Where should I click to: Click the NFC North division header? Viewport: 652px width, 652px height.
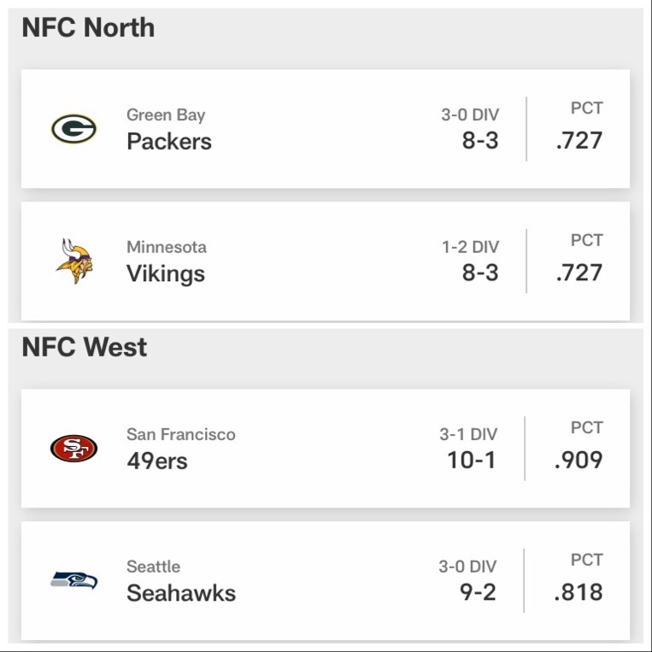(x=88, y=27)
